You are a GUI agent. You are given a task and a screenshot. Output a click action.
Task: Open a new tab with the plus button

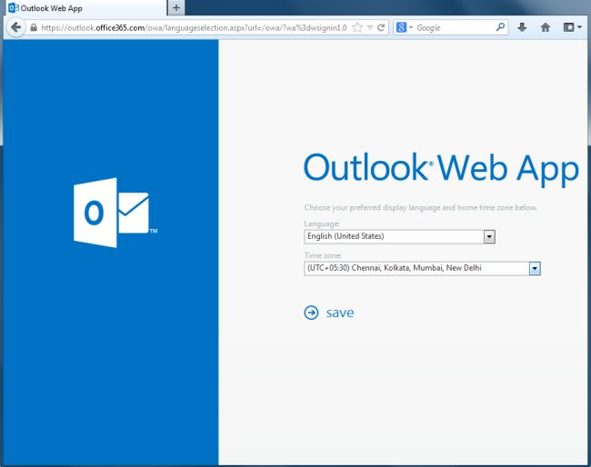[x=176, y=7]
